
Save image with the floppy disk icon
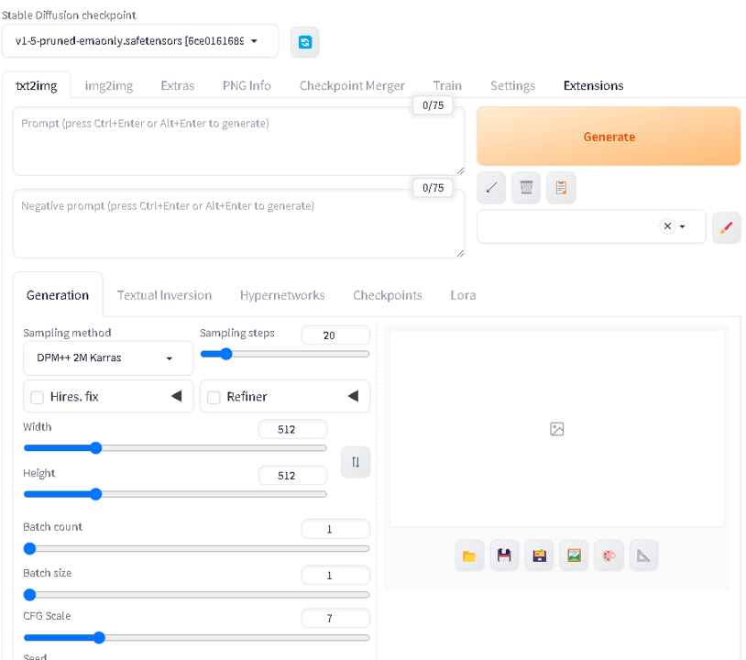(x=504, y=555)
